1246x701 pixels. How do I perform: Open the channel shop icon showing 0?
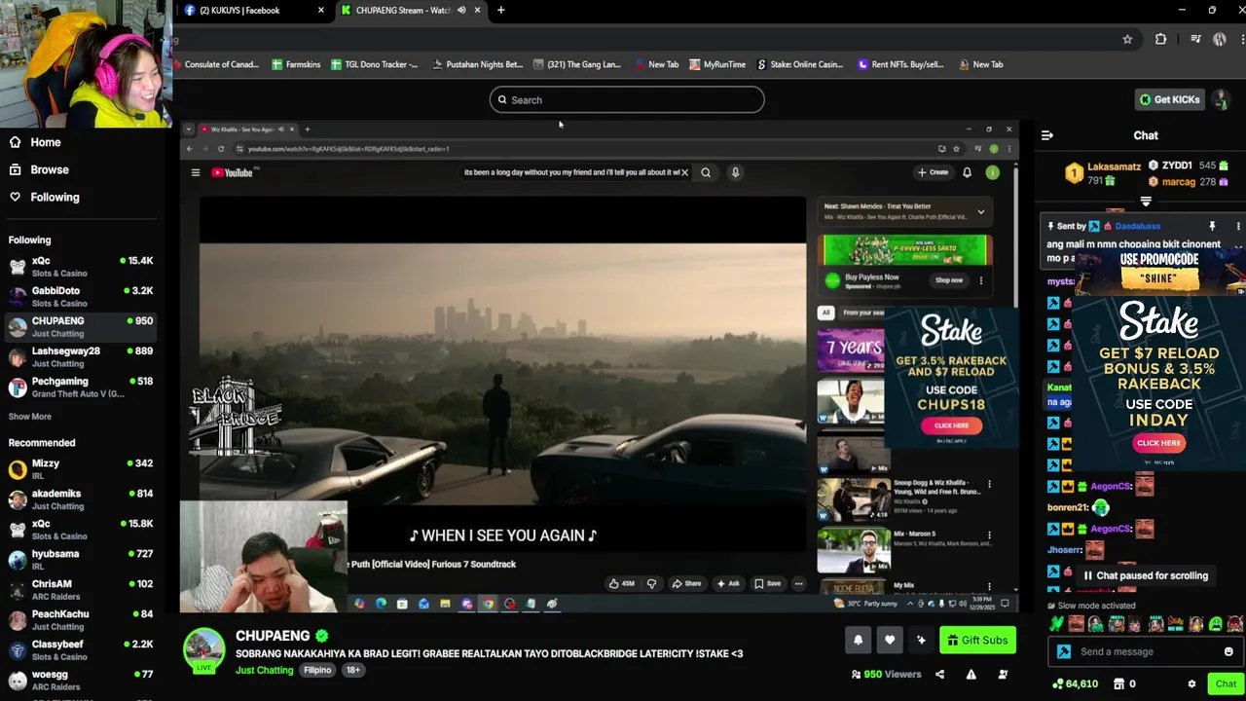point(1124,683)
